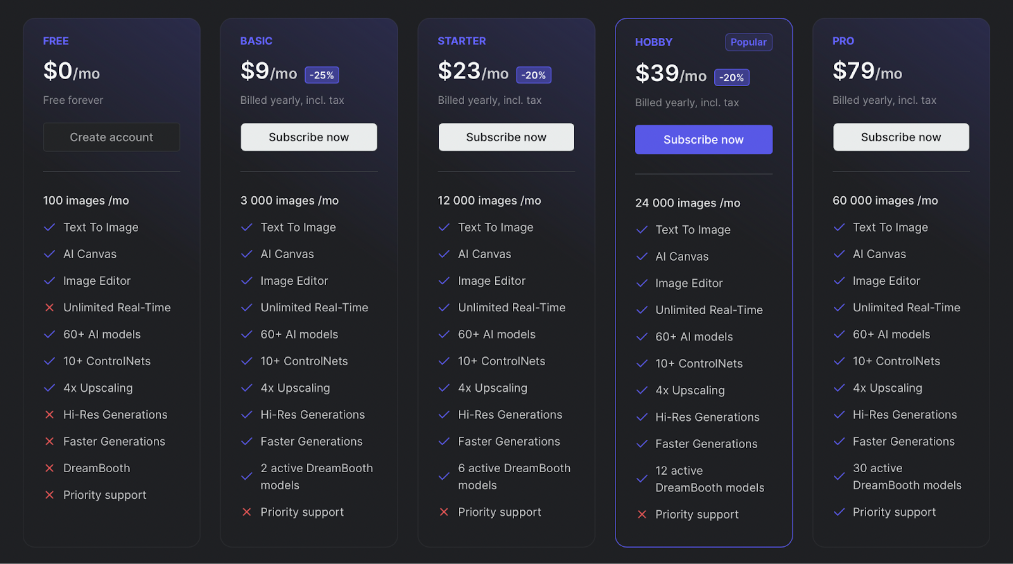Click checkmark beside Hi-Res Generations in Starter
Screen dimensions: 1013x564
click(x=444, y=415)
